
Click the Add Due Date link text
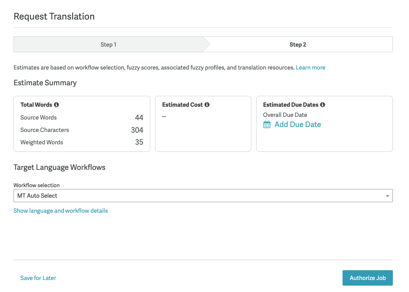297,124
